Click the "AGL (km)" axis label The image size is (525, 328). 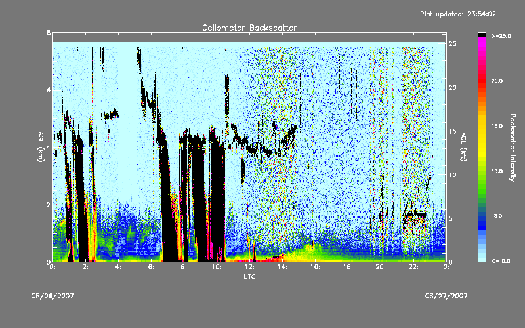pyautogui.click(x=41, y=147)
